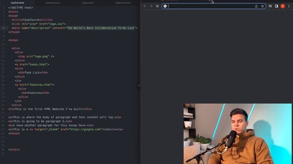Open the orange profile avatar
This screenshot has width=293, height=164.
[283, 6]
